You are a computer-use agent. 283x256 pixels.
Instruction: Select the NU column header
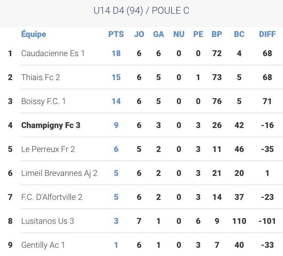179,34
